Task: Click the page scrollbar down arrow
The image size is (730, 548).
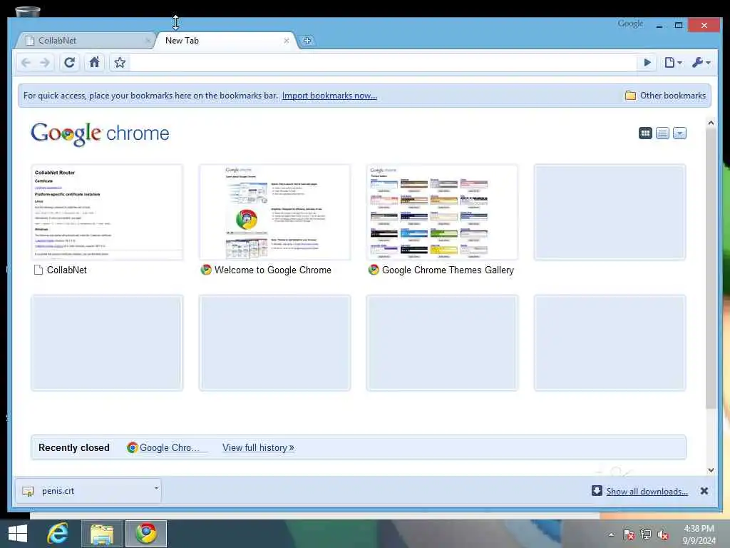Action: (711, 470)
